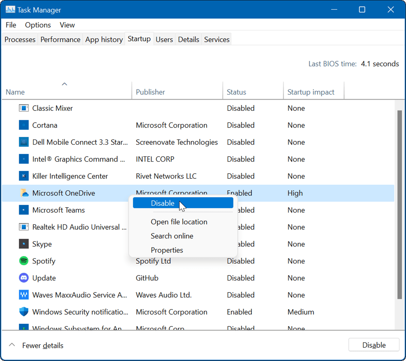Collapse details using the Fewer details chevron
Image resolution: width=406 pixels, height=361 pixels.
tap(12, 345)
